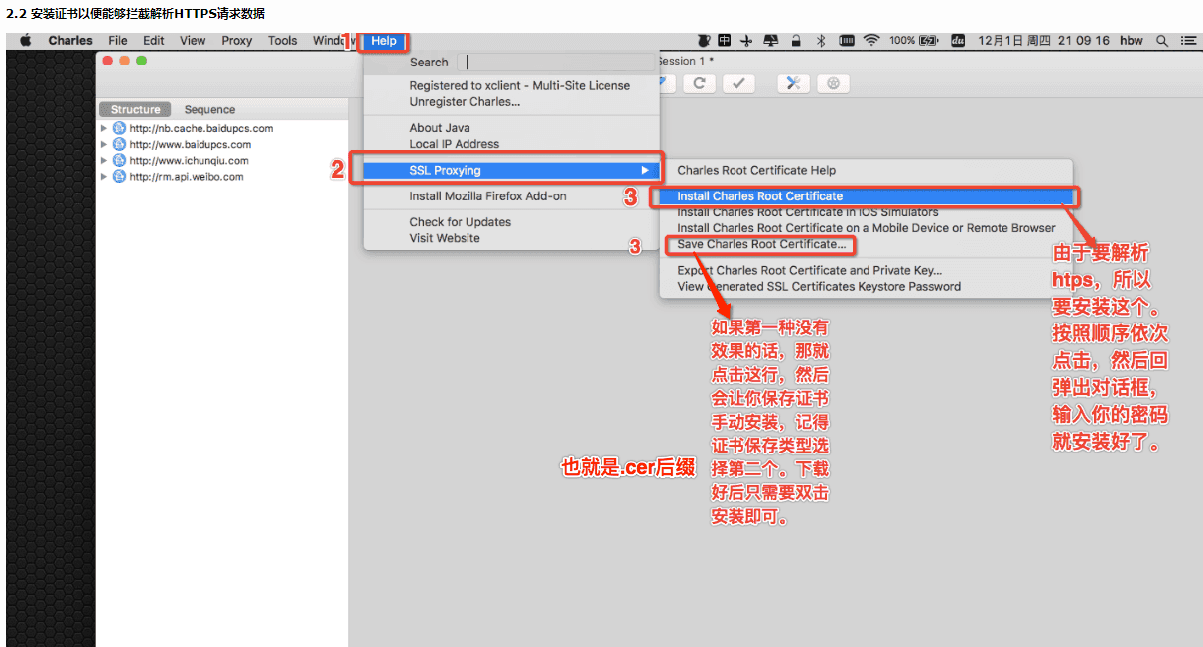The image size is (1203, 647).
Task: Click the lock icon in menu bar
Action: click(796, 41)
